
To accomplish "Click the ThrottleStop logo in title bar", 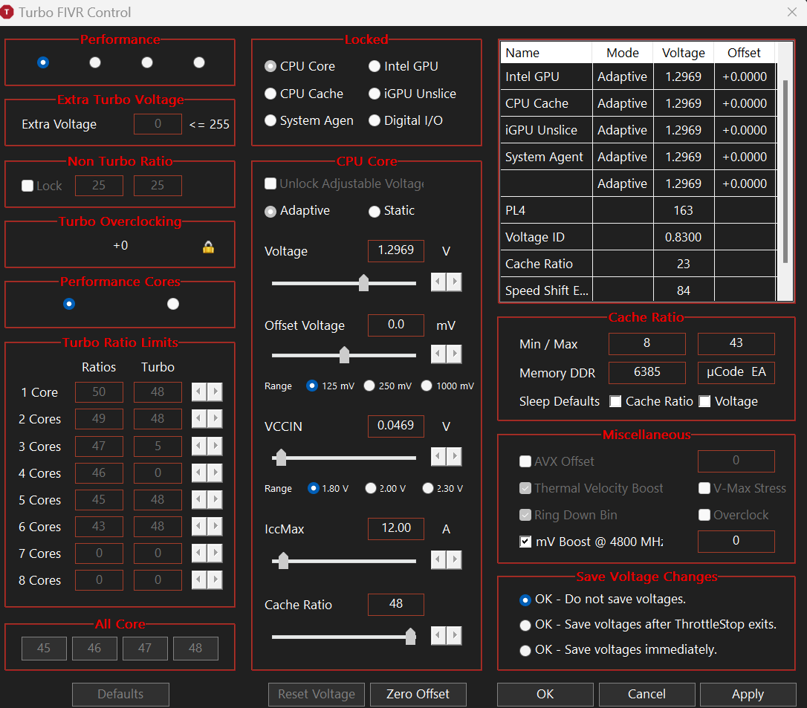I will [8, 13].
